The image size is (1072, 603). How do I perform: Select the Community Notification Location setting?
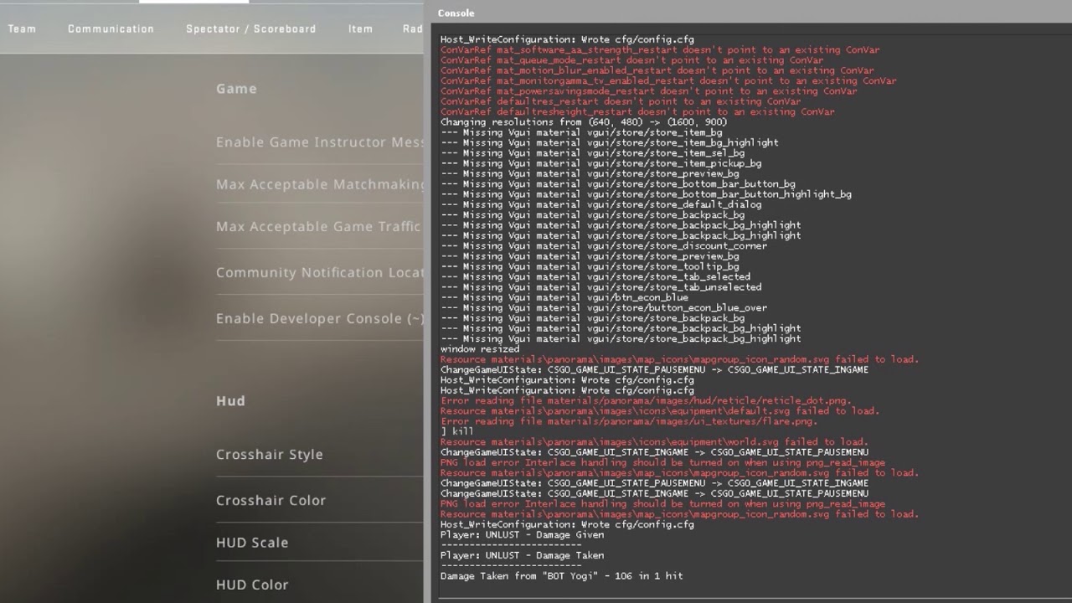(320, 272)
